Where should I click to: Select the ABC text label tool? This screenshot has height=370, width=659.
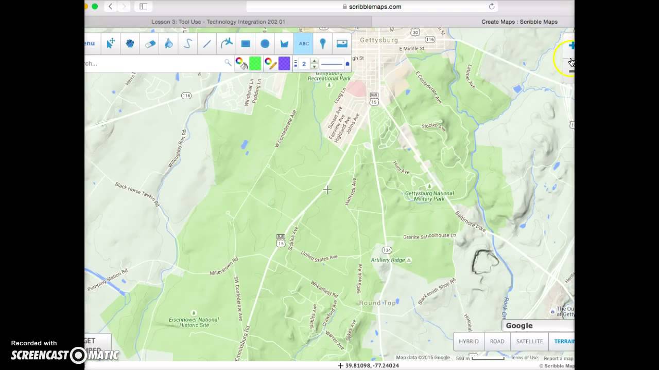click(x=304, y=44)
